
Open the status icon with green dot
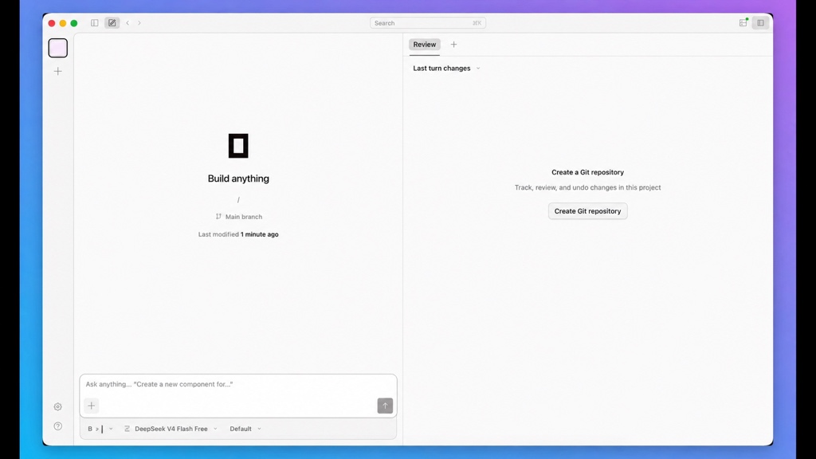(743, 22)
